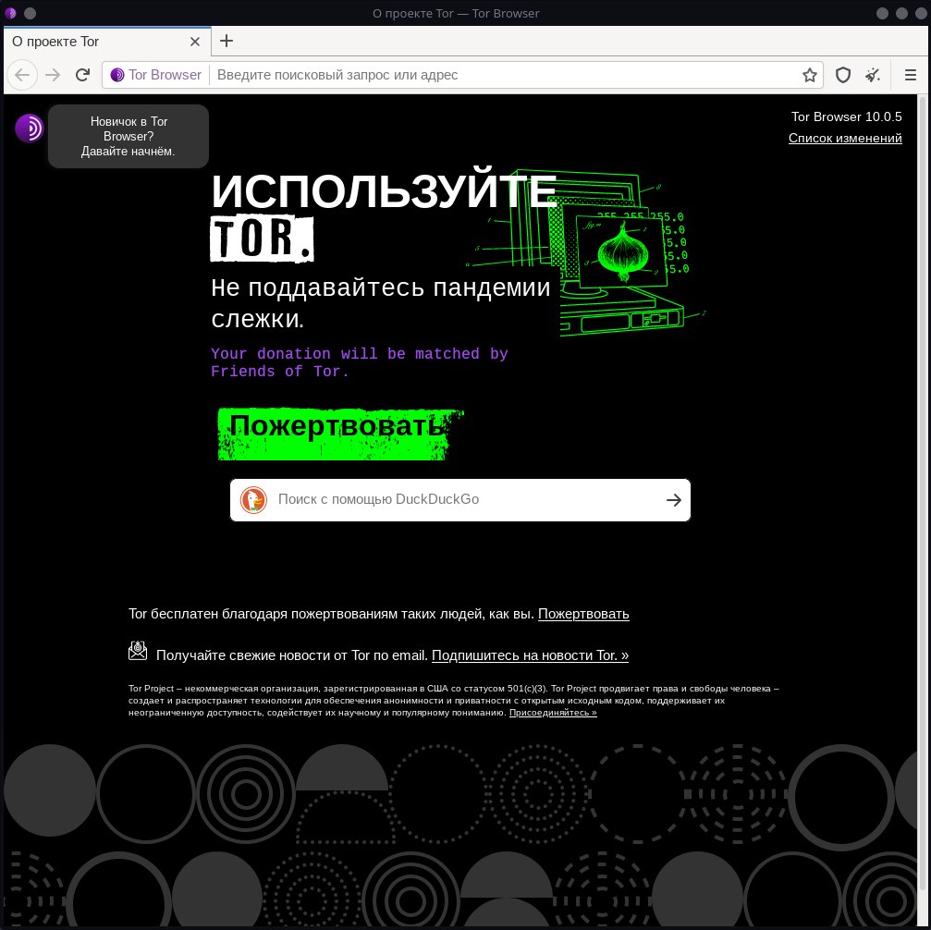Click the 'Tor Browser' label in address bar
Viewport: 931px width, 930px height.
click(x=165, y=75)
